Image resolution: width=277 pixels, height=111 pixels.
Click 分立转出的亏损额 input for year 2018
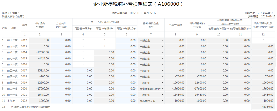click(x=61, y=77)
